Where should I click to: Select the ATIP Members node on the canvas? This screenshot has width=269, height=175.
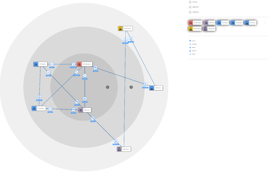click(x=40, y=64)
